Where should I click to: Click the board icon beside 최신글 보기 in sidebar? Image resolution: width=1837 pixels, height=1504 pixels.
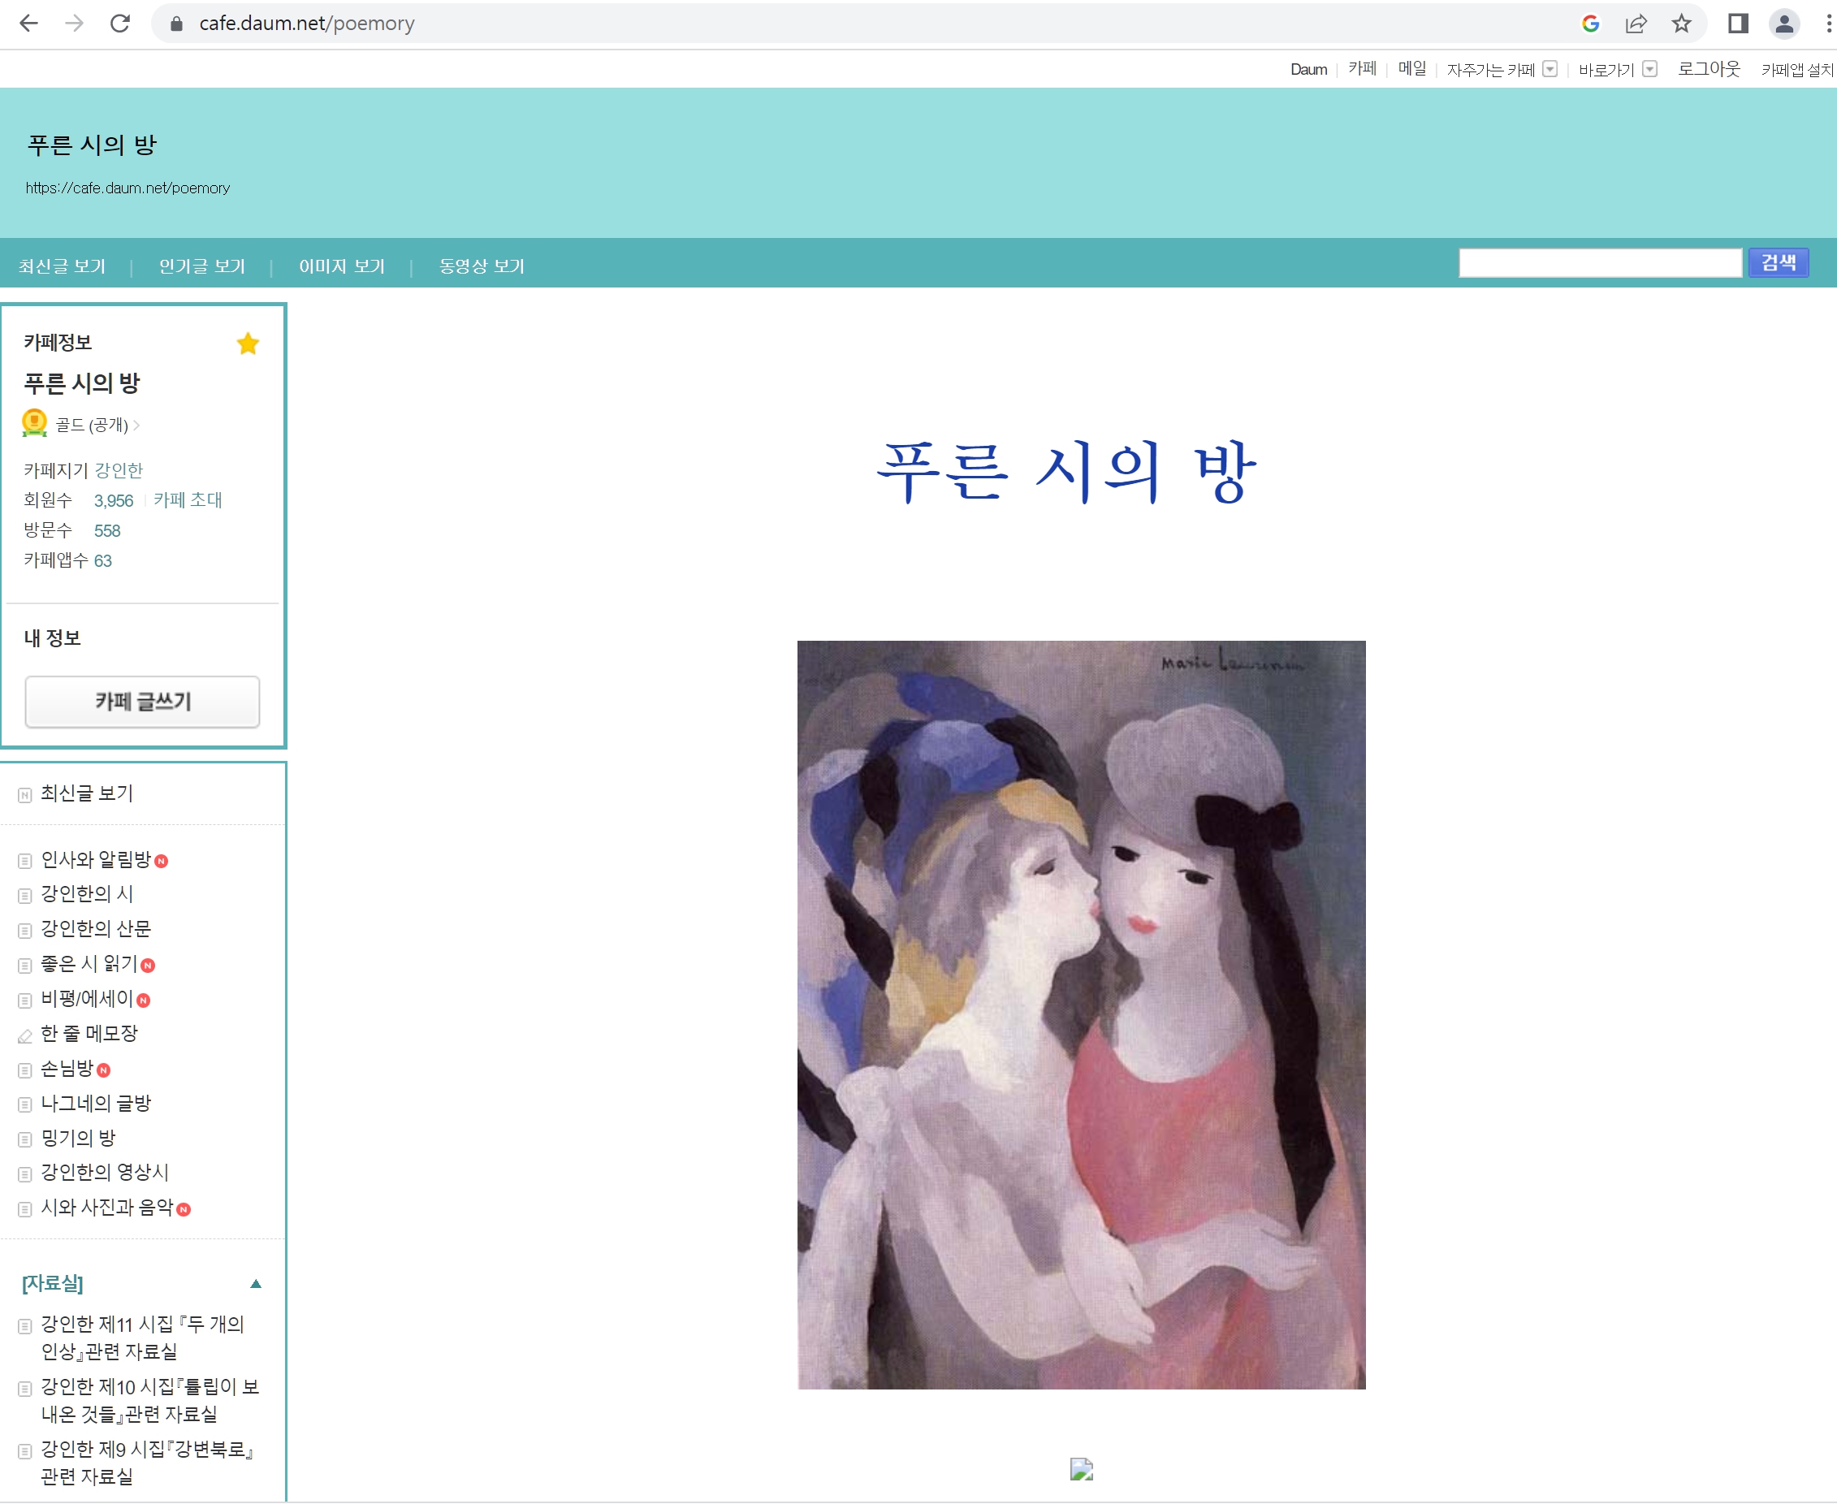[x=24, y=794]
